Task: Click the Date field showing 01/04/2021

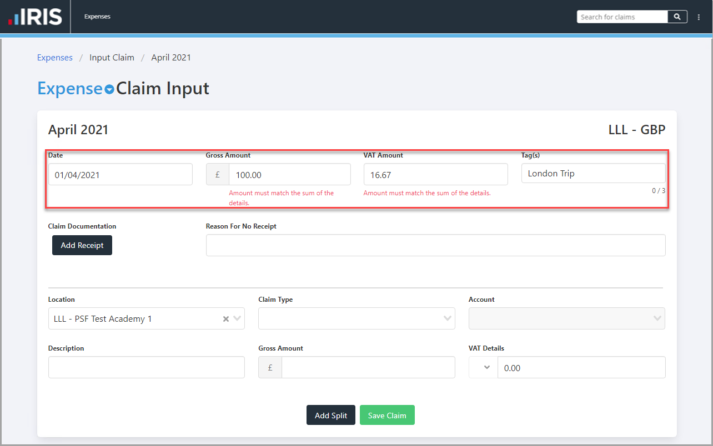Action: 120,174
